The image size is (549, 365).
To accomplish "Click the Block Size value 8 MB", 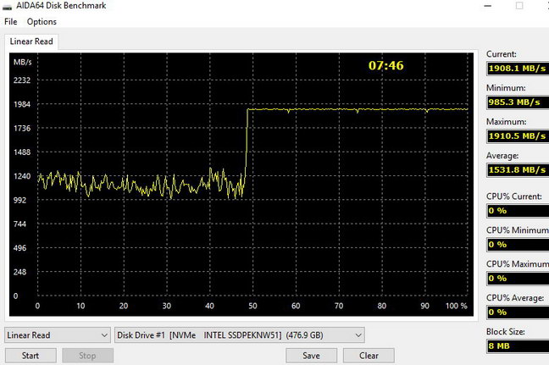I will [x=518, y=346].
